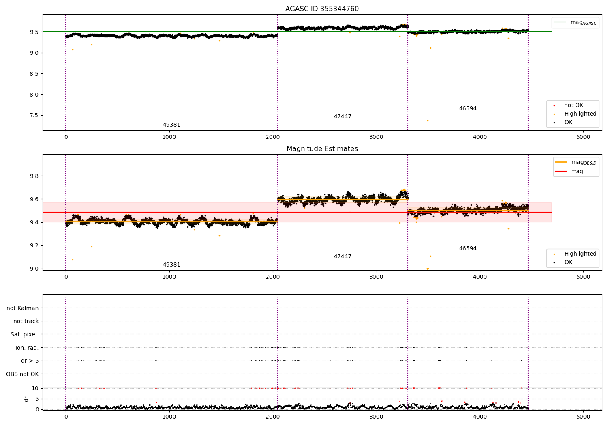Click the 'not track' row label
This screenshot has width=608, height=426.
click(x=26, y=321)
